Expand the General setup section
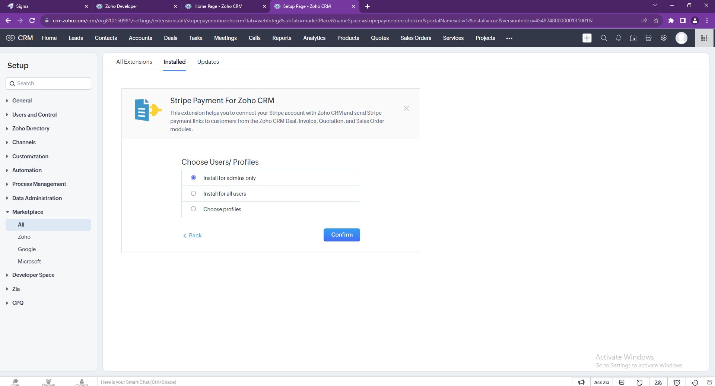 [x=22, y=101]
